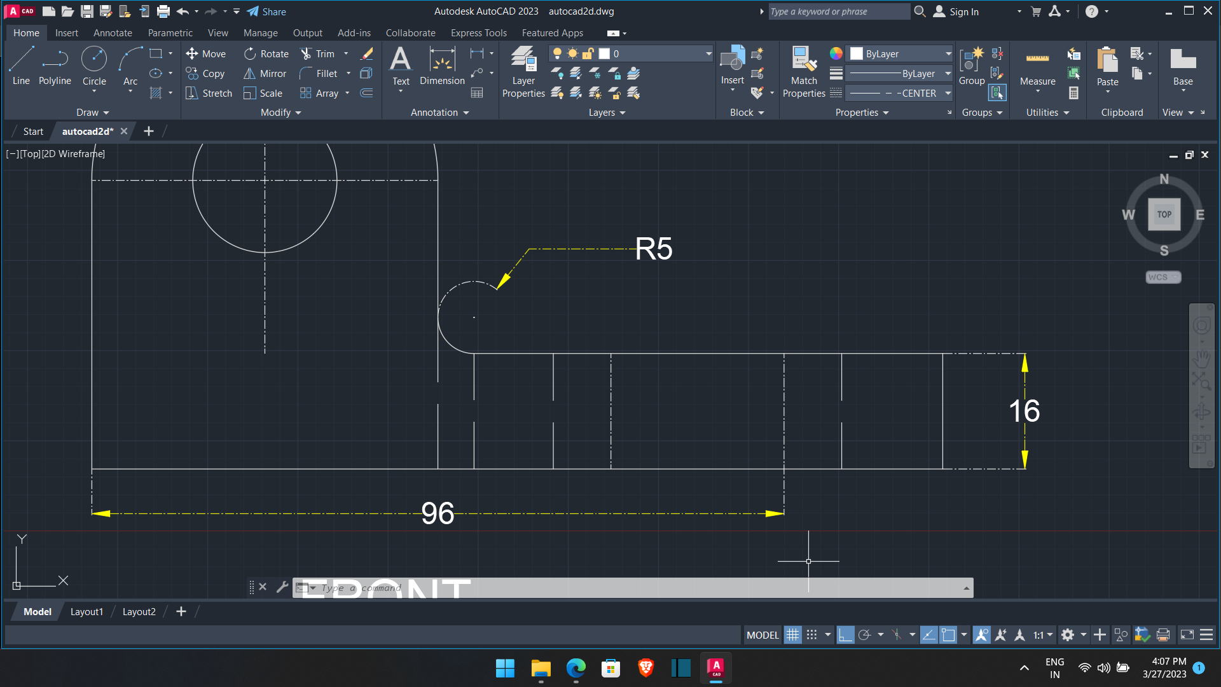Click the Match Properties tool
Viewport: 1221px width, 687px height.
coord(803,70)
